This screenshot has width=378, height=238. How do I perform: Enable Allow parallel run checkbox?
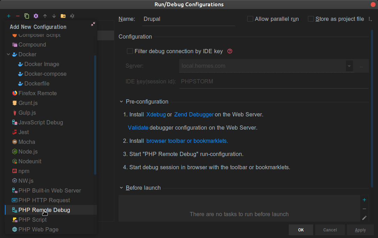250,19
